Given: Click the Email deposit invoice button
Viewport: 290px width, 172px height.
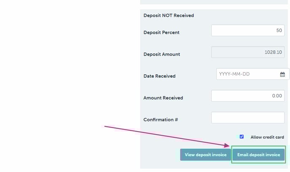Looking at the screenshot, I should click(x=258, y=155).
